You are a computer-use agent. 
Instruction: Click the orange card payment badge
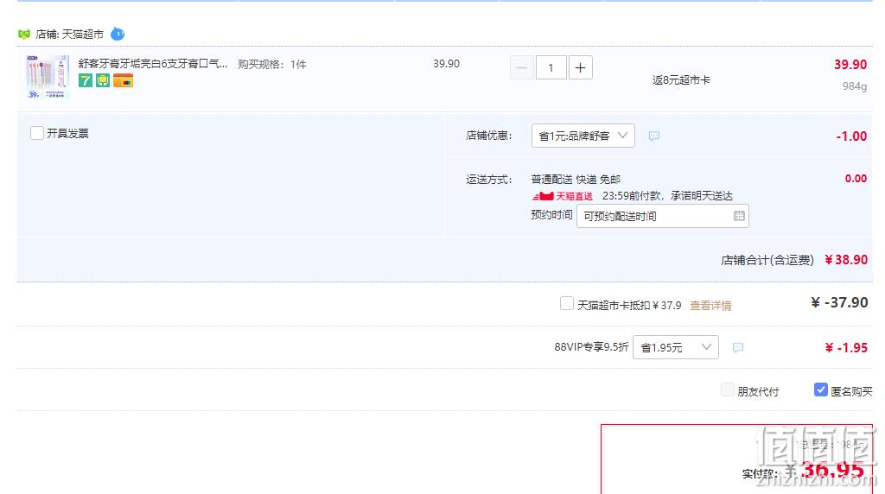pos(123,80)
